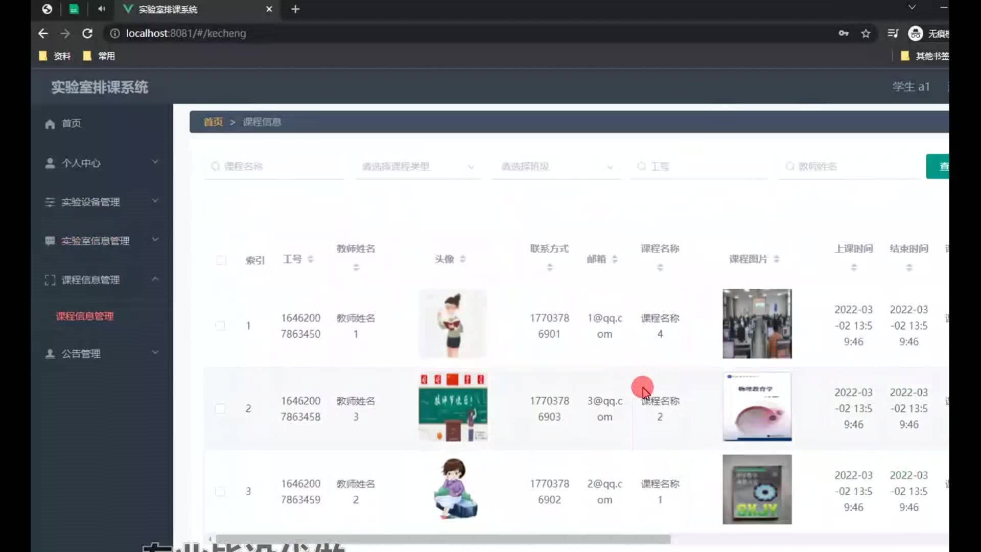The image size is (981, 552).
Task: Sort by 联系方式 column arrows
Action: coord(550,267)
